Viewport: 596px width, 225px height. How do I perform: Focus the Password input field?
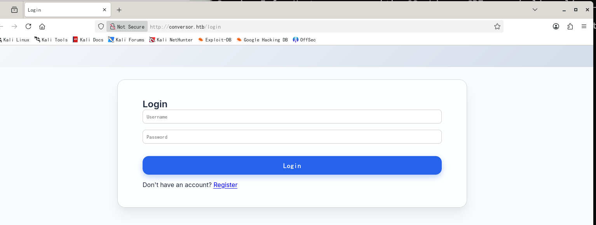click(x=292, y=137)
